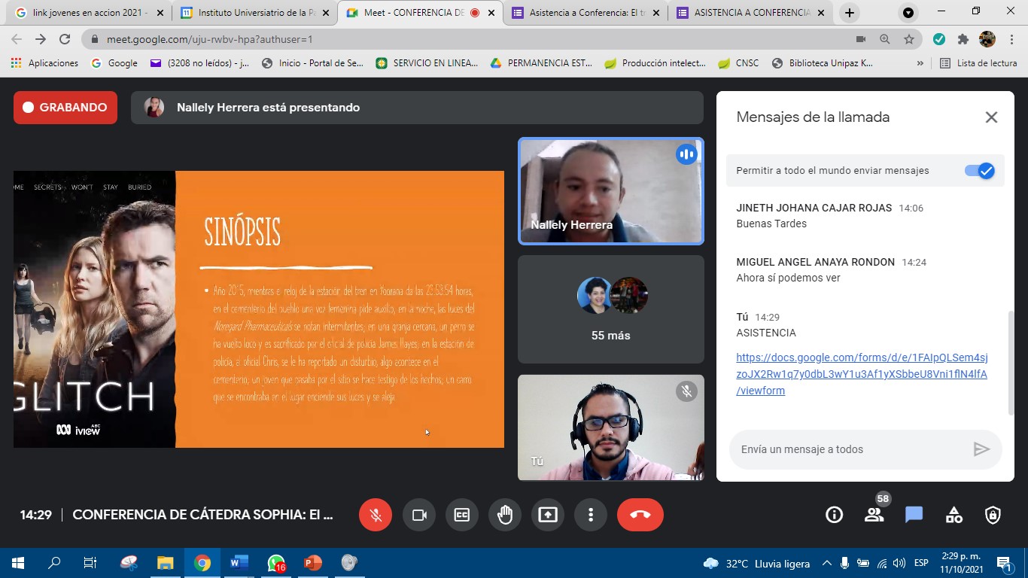The height and width of the screenshot is (578, 1028).
Task: Click Buenas Tardes chat message
Action: (x=771, y=224)
